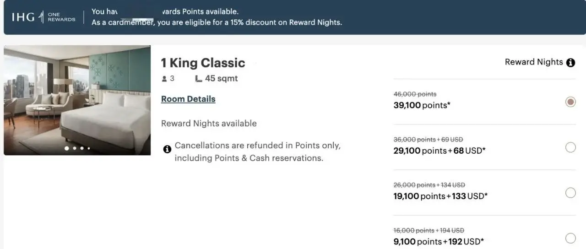Click the Reward Nights available text
586x249 pixels.
tap(209, 124)
